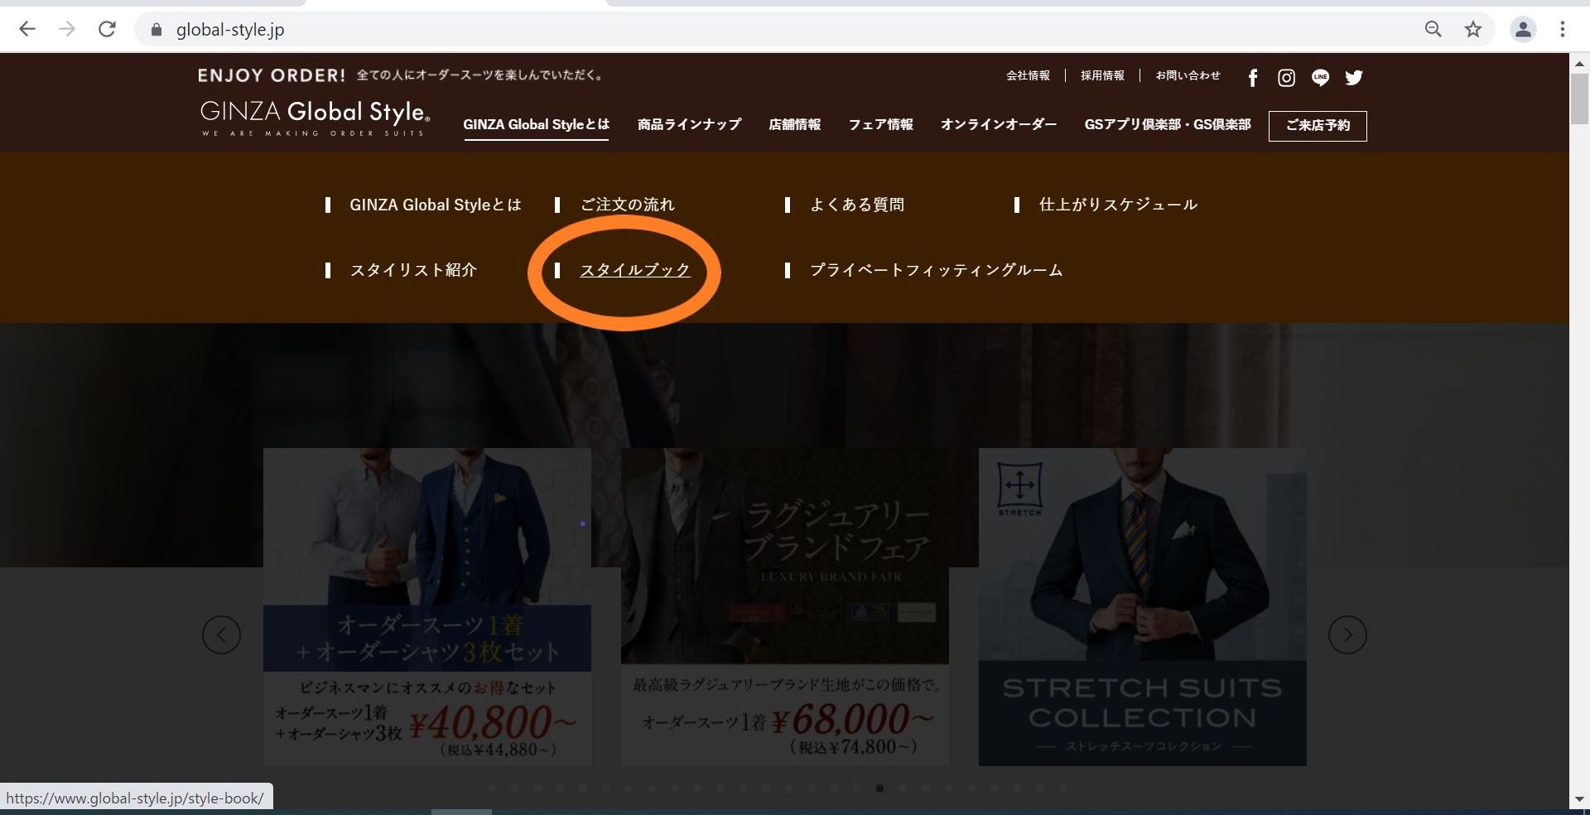Open the browser zoom magnifier icon
This screenshot has height=815, width=1590.
[x=1433, y=30]
